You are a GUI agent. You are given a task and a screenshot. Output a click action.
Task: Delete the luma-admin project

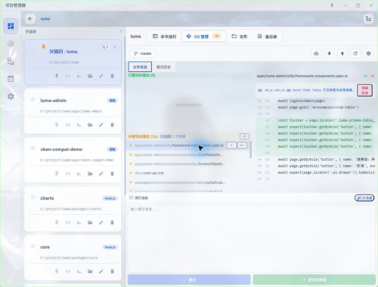(x=112, y=125)
